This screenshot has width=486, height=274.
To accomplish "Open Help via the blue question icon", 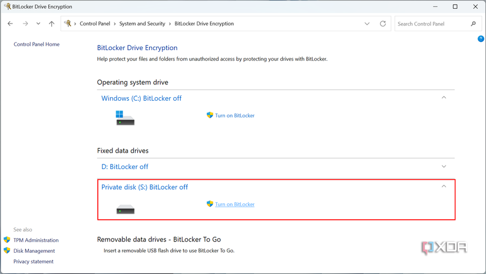I will [x=481, y=39].
